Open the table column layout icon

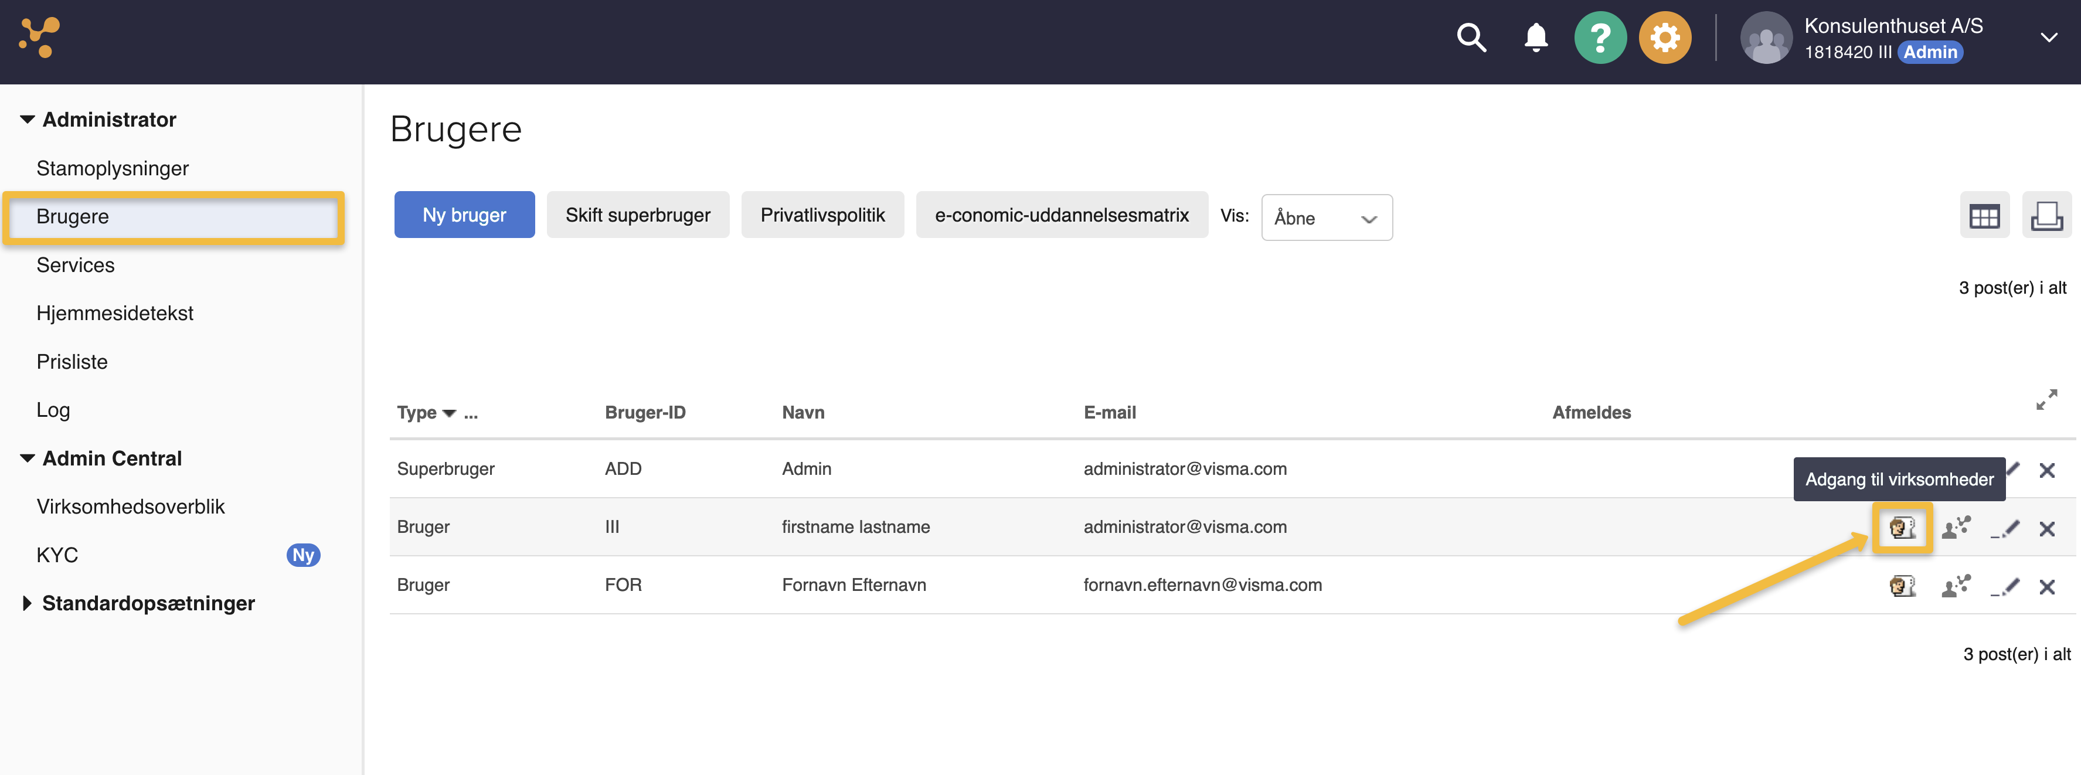(1984, 216)
